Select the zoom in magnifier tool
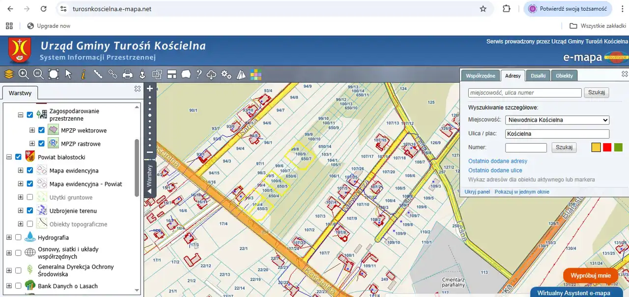Viewport: 629px width, 297px height. click(x=24, y=74)
